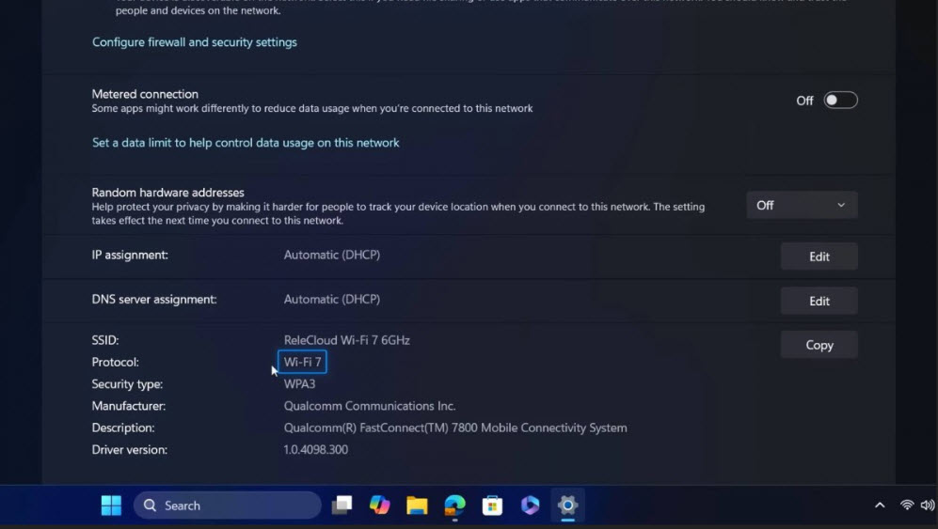The width and height of the screenshot is (938, 529).
Task: Open the Windows Start menu
Action: point(111,506)
